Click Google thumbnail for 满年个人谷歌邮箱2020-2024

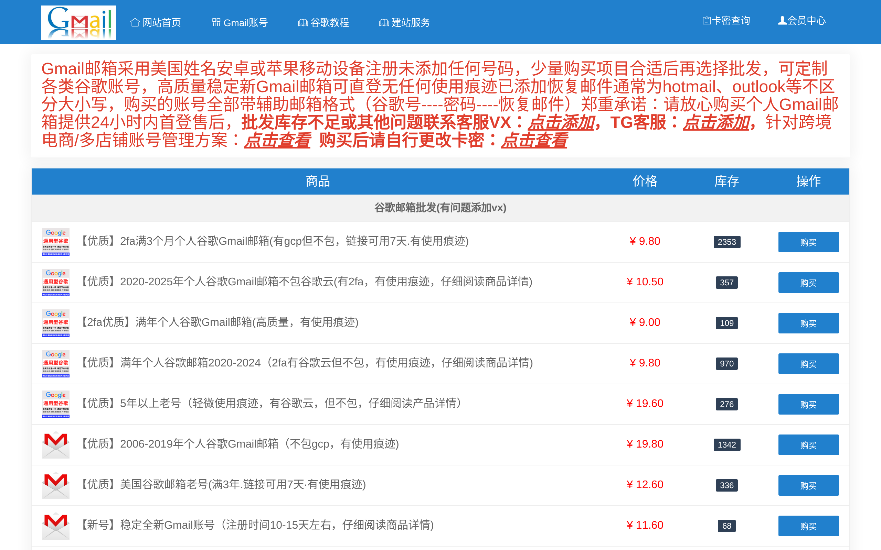tap(56, 363)
